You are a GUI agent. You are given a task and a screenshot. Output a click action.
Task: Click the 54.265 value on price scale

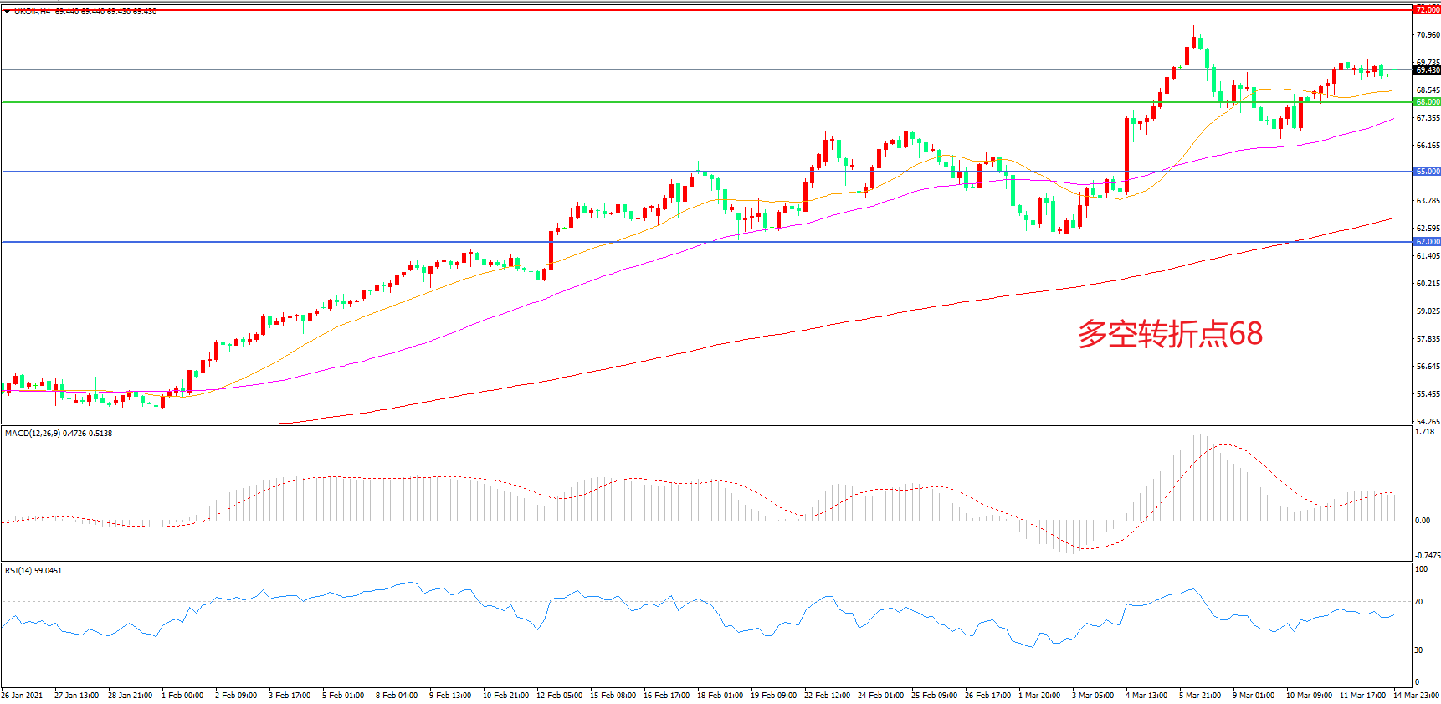tap(1428, 422)
